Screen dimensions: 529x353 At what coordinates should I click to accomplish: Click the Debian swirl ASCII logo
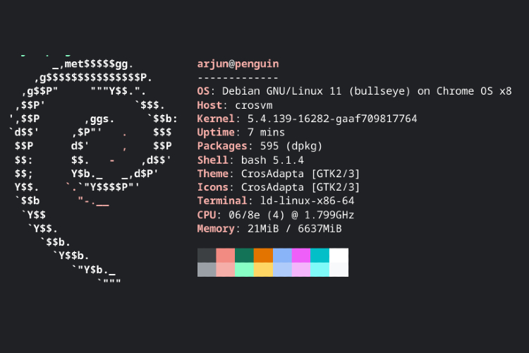(93, 169)
